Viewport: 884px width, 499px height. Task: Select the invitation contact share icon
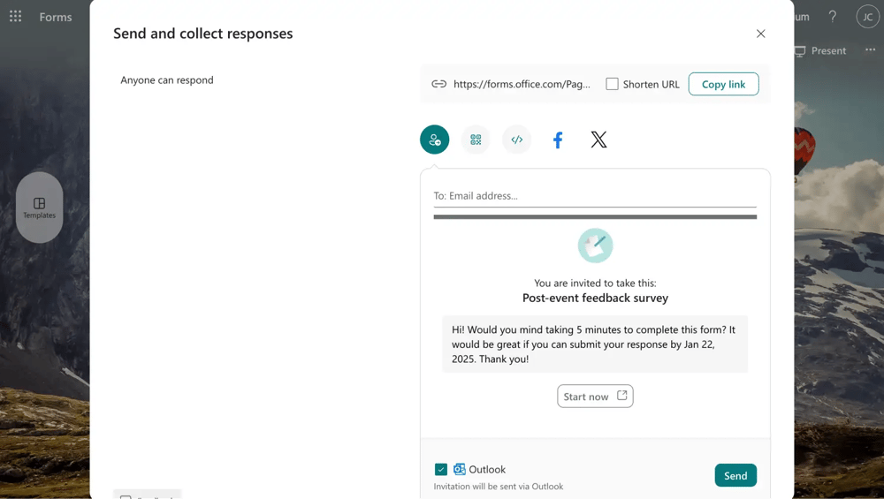pyautogui.click(x=435, y=140)
